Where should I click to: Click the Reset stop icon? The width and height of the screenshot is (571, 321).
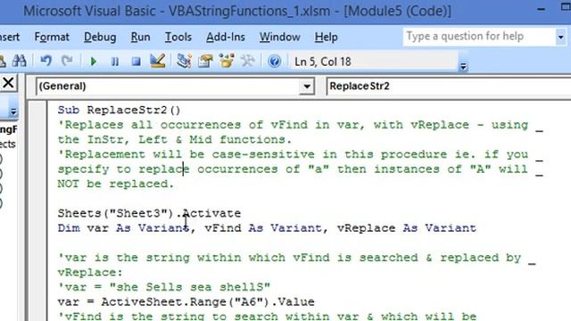tap(137, 62)
